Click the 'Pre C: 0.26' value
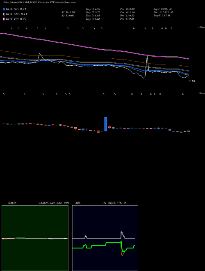Image resolution: width=205 pixels, height=271 pixels. pyautogui.click(x=128, y=19)
